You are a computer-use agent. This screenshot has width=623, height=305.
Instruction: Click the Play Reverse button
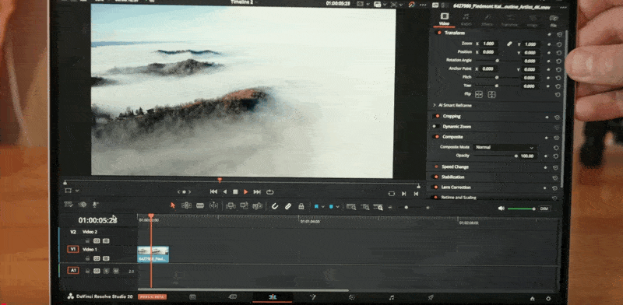point(224,191)
